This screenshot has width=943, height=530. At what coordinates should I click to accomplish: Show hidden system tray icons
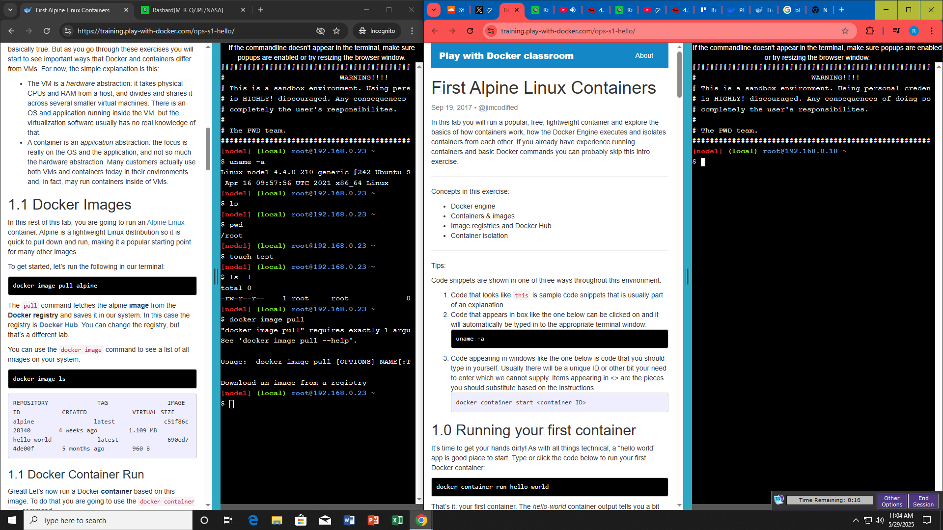856,520
